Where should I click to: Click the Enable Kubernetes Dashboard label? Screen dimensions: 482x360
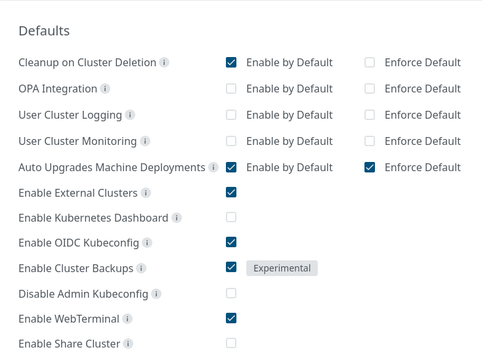93,218
